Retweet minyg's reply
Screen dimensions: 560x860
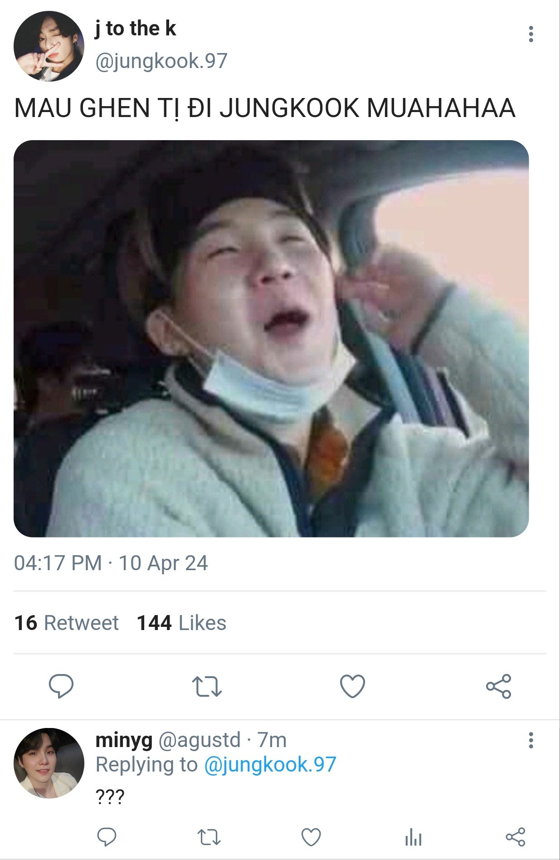pos(209,837)
